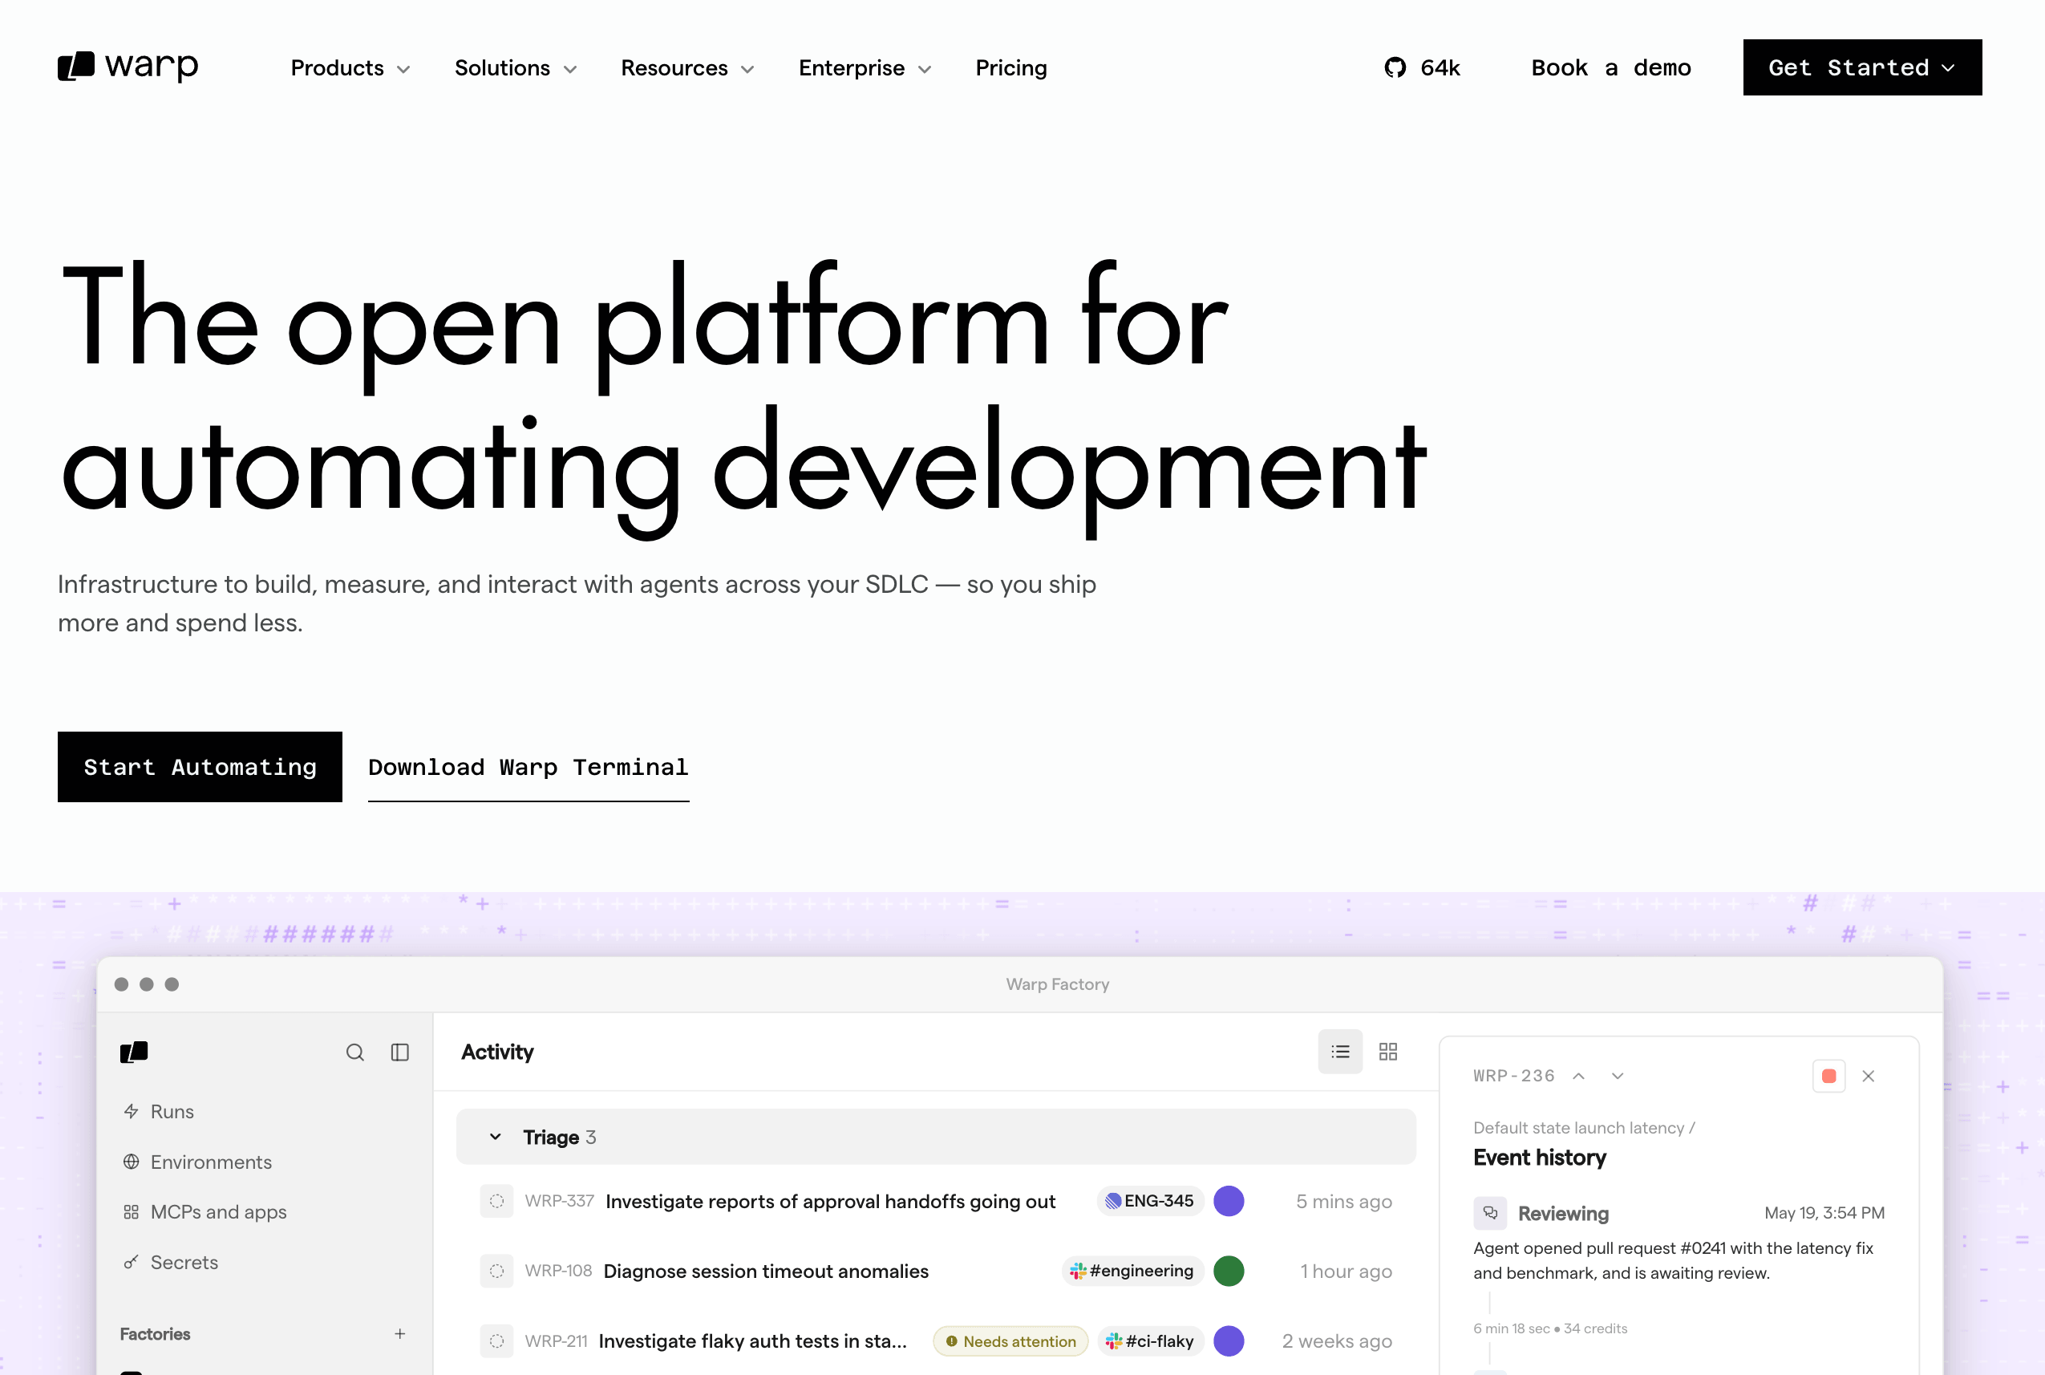Image resolution: width=2045 pixels, height=1375 pixels.
Task: Open Runs in the Factory sidebar
Action: [x=172, y=1112]
